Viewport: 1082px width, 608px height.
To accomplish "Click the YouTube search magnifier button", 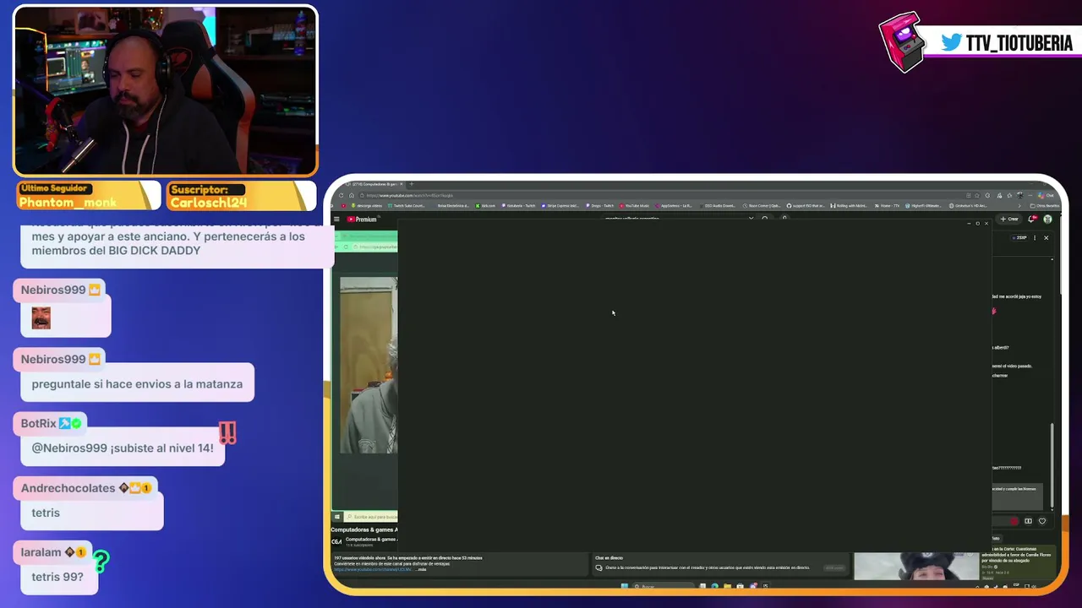I will tap(765, 219).
